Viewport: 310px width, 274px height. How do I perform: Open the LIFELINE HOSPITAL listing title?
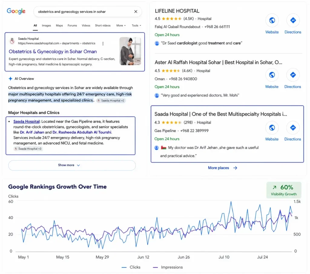pyautogui.click(x=177, y=11)
